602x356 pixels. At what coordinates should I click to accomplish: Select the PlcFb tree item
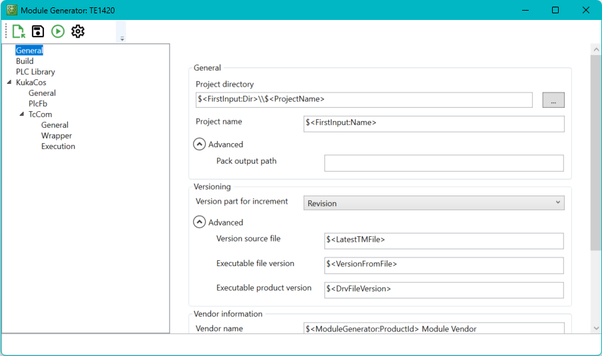click(38, 104)
